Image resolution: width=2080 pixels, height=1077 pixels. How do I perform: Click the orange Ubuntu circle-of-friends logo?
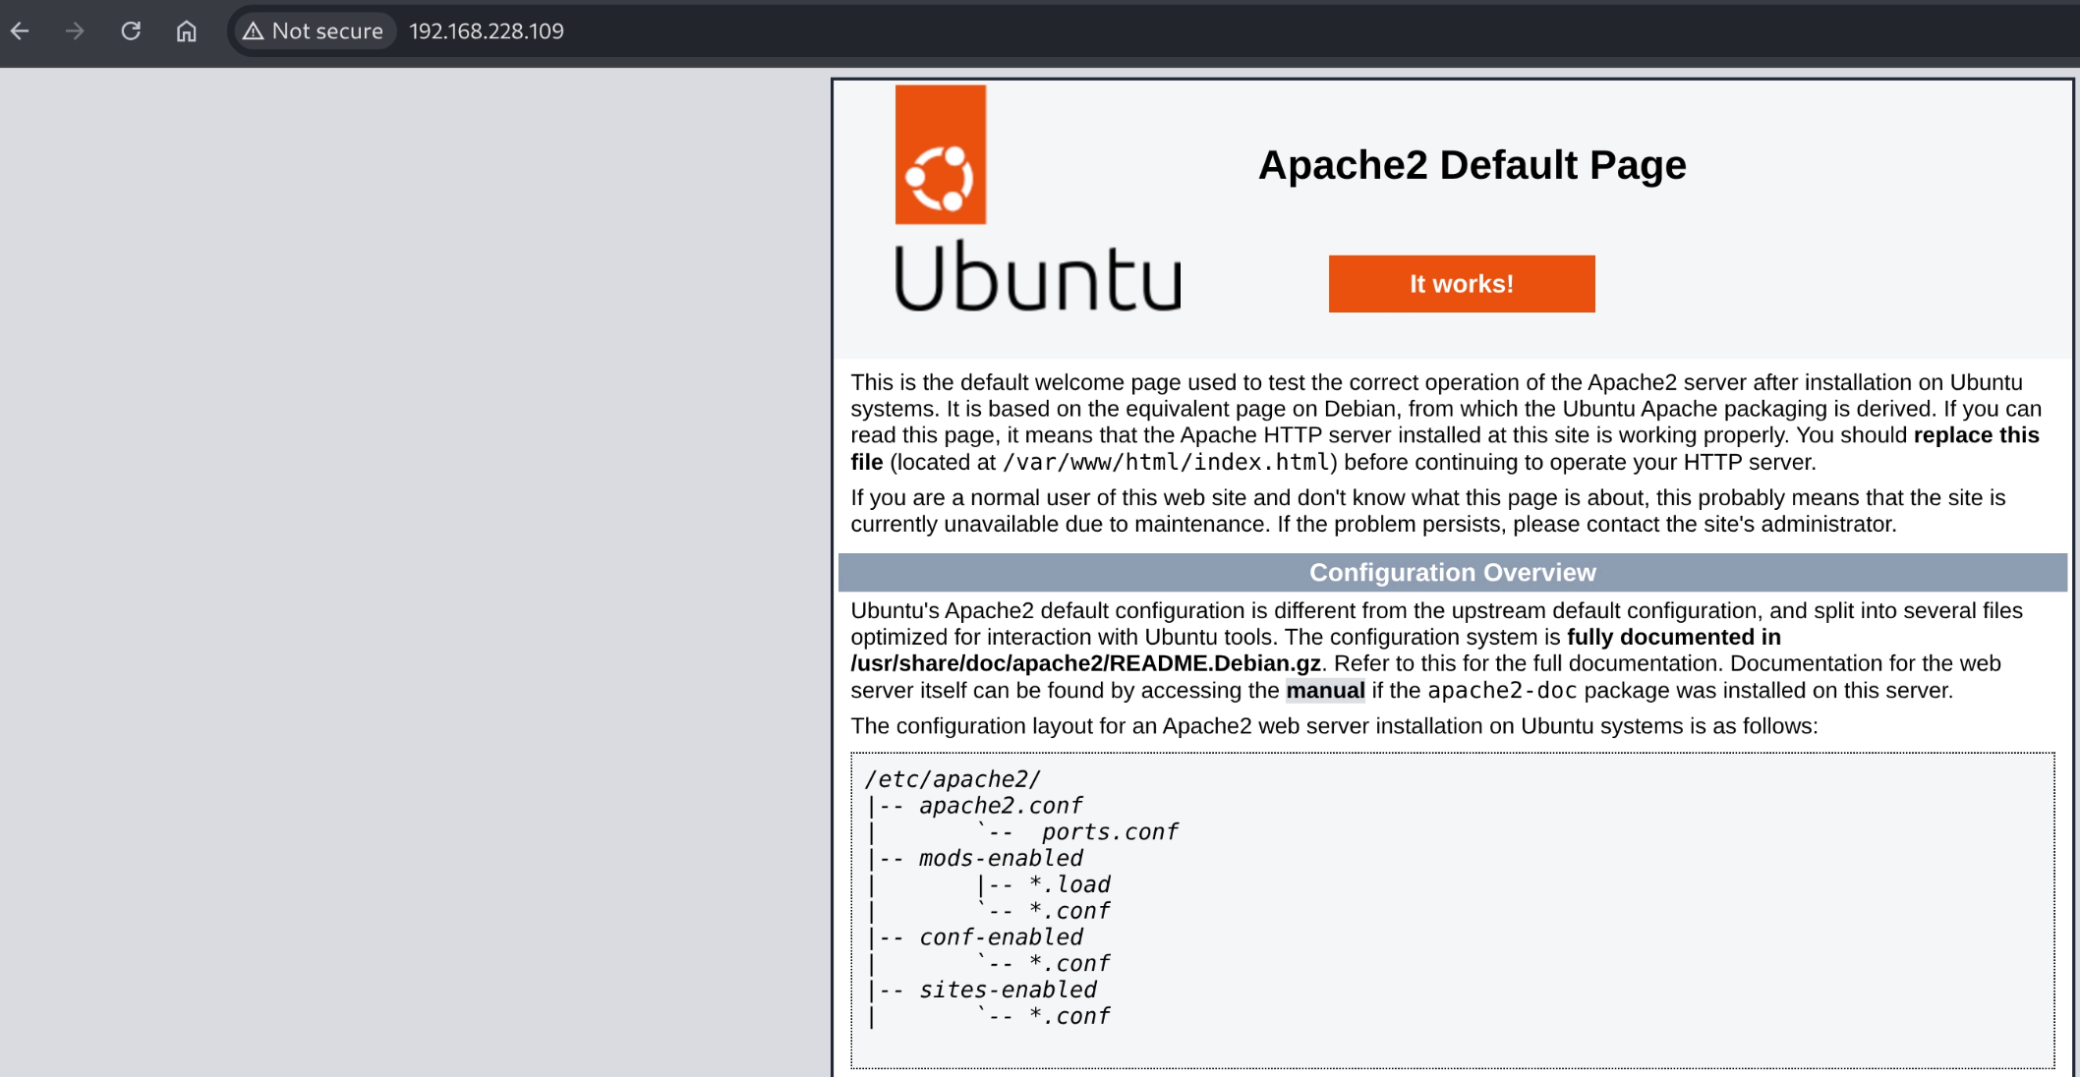(940, 155)
